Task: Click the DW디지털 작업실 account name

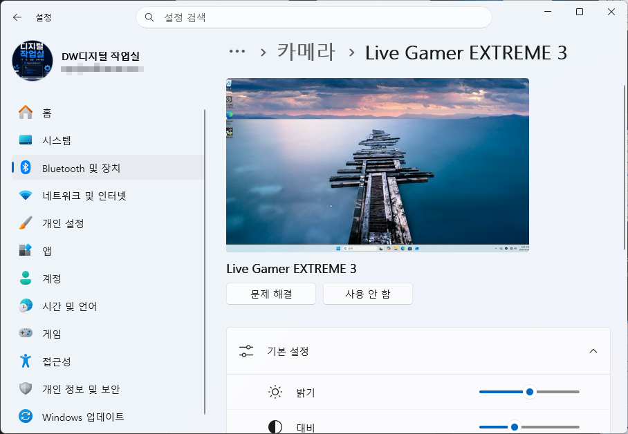Action: point(100,56)
